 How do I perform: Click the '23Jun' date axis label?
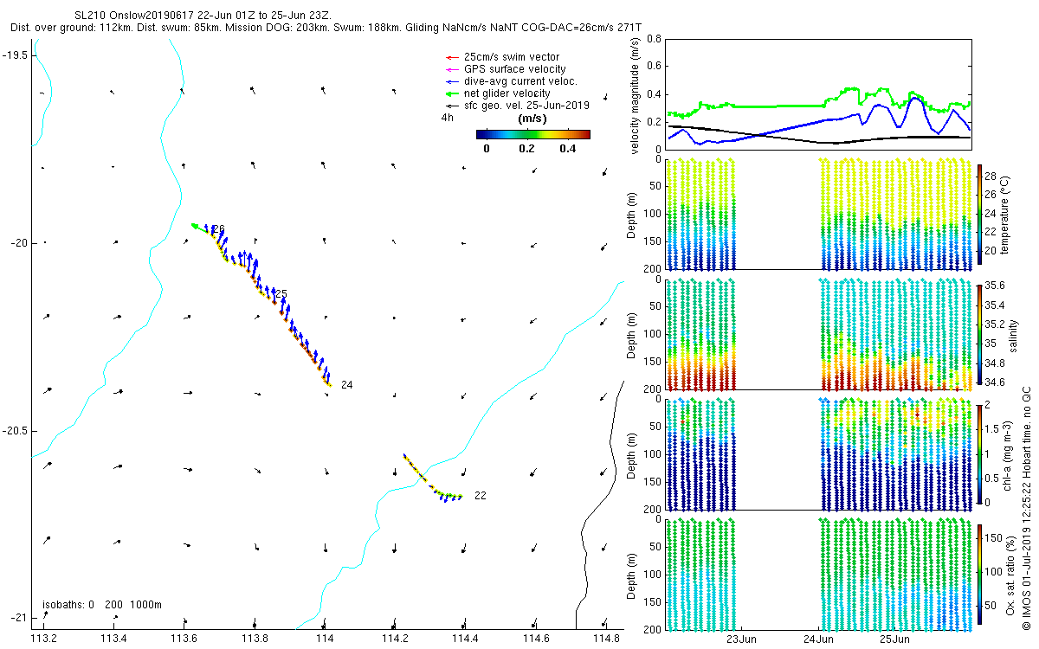(743, 639)
